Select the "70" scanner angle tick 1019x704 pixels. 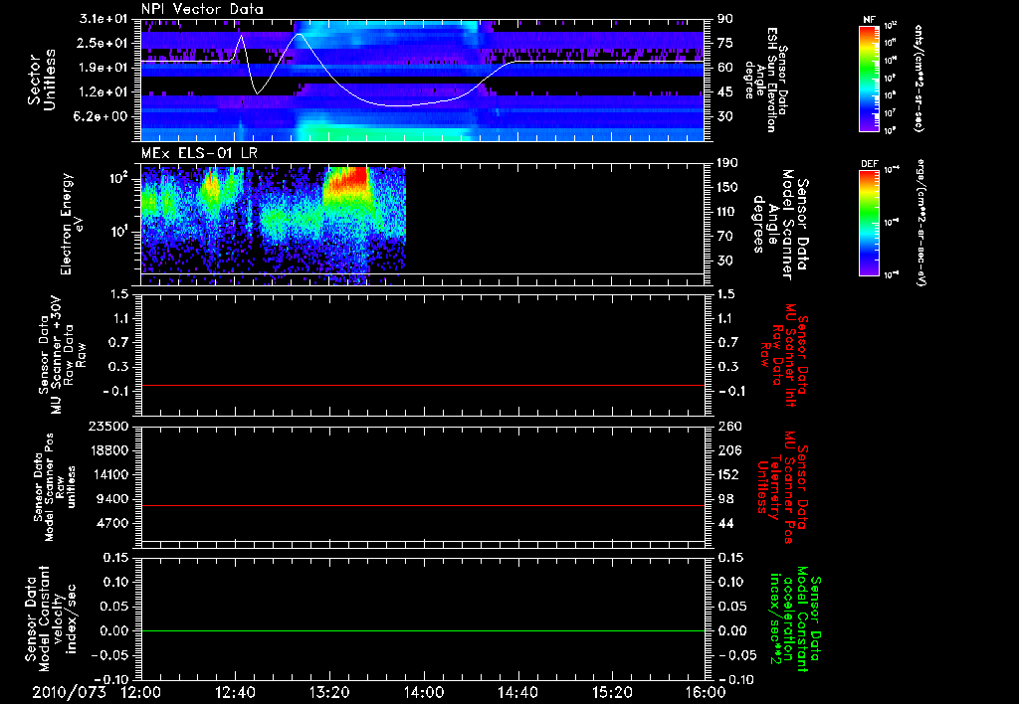coord(724,236)
